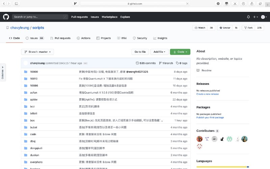Switch to the Security tab

[x=140, y=38]
